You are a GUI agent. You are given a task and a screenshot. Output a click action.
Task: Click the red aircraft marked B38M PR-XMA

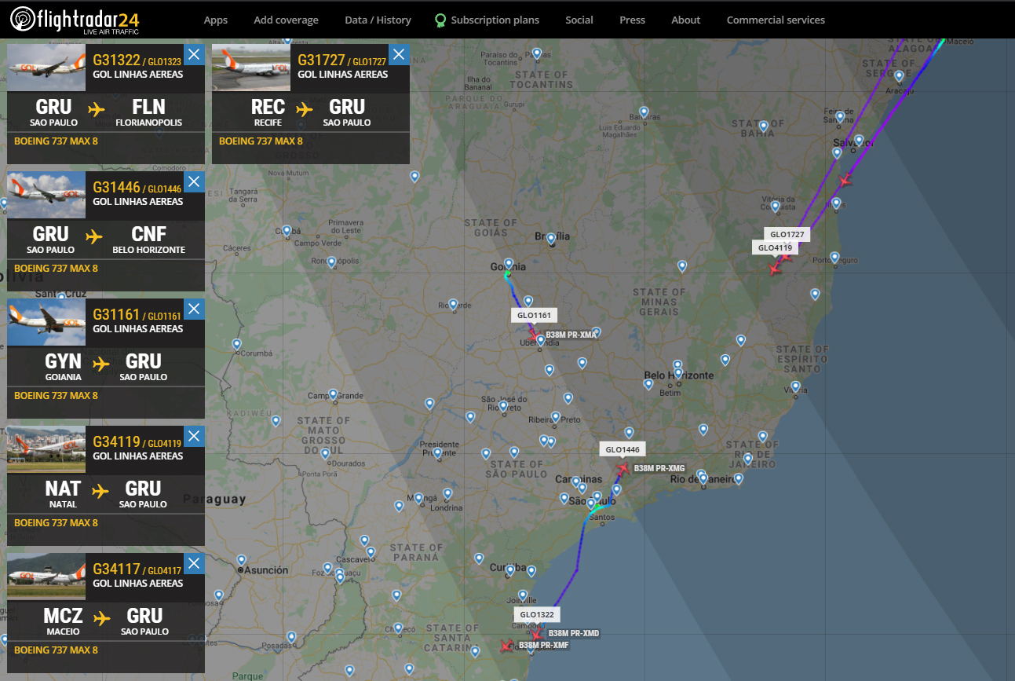[x=535, y=335]
